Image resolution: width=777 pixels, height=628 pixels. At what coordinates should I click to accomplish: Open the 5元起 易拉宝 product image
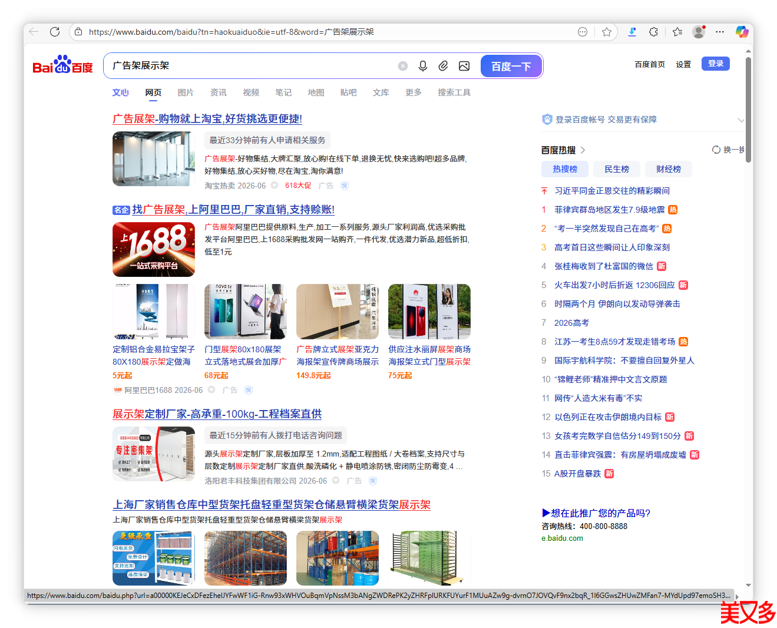coord(154,312)
